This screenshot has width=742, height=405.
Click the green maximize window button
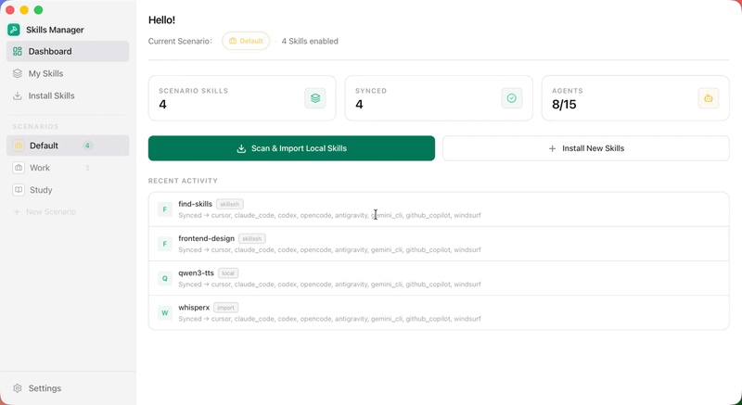pos(38,10)
